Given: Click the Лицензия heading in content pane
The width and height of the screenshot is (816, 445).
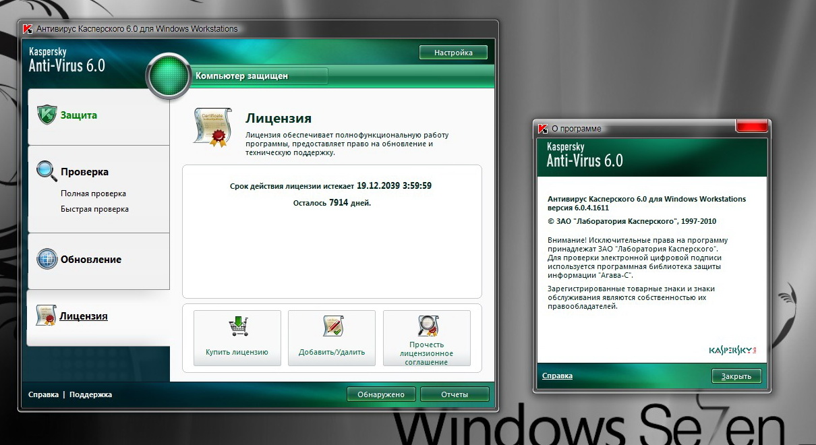Looking at the screenshot, I should [x=279, y=119].
